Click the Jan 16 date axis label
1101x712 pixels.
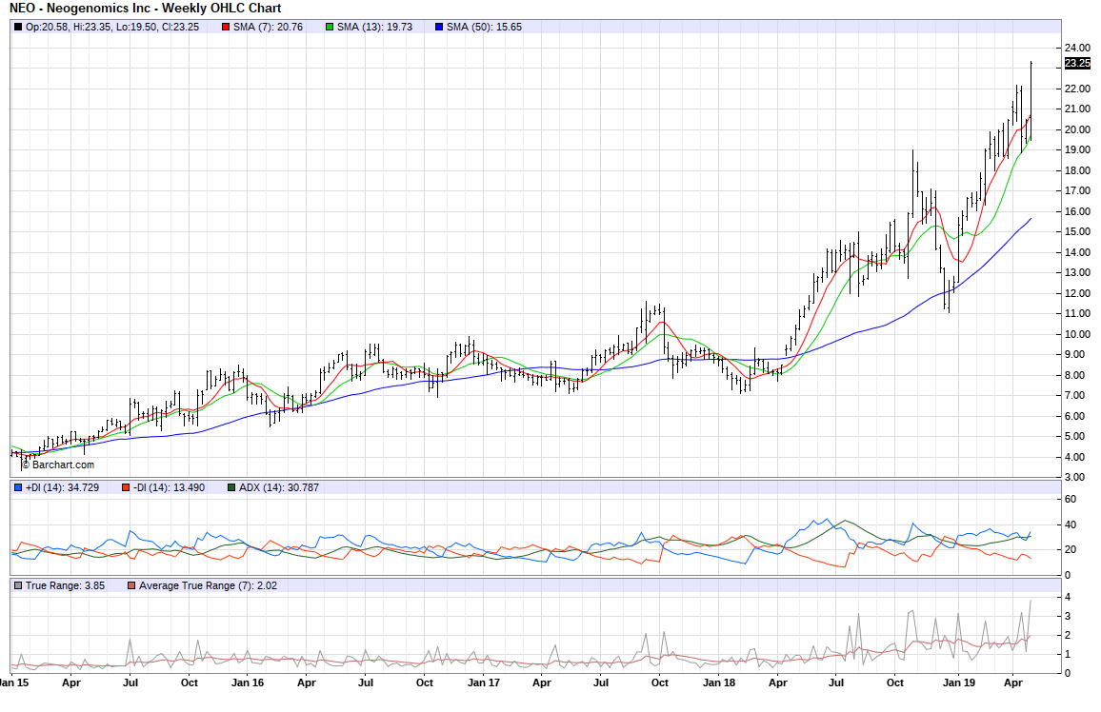pyautogui.click(x=248, y=682)
